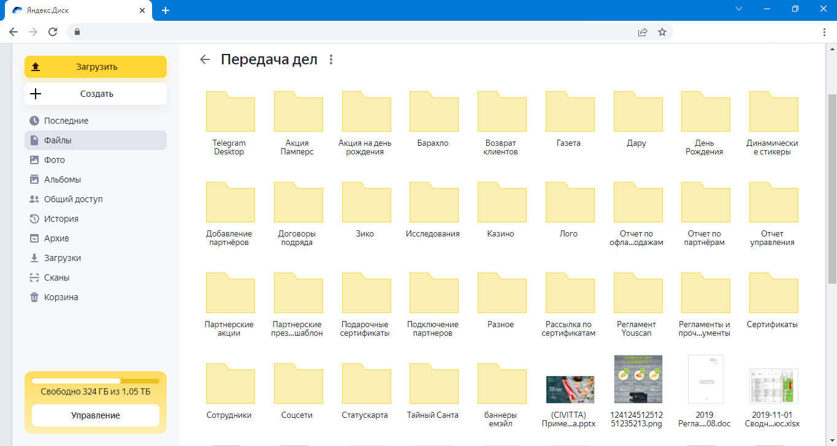Reload the page
This screenshot has height=446, width=837.
tap(53, 32)
